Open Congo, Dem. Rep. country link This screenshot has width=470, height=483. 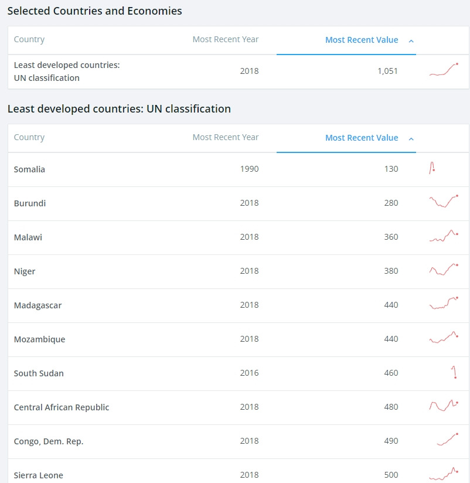coord(49,441)
